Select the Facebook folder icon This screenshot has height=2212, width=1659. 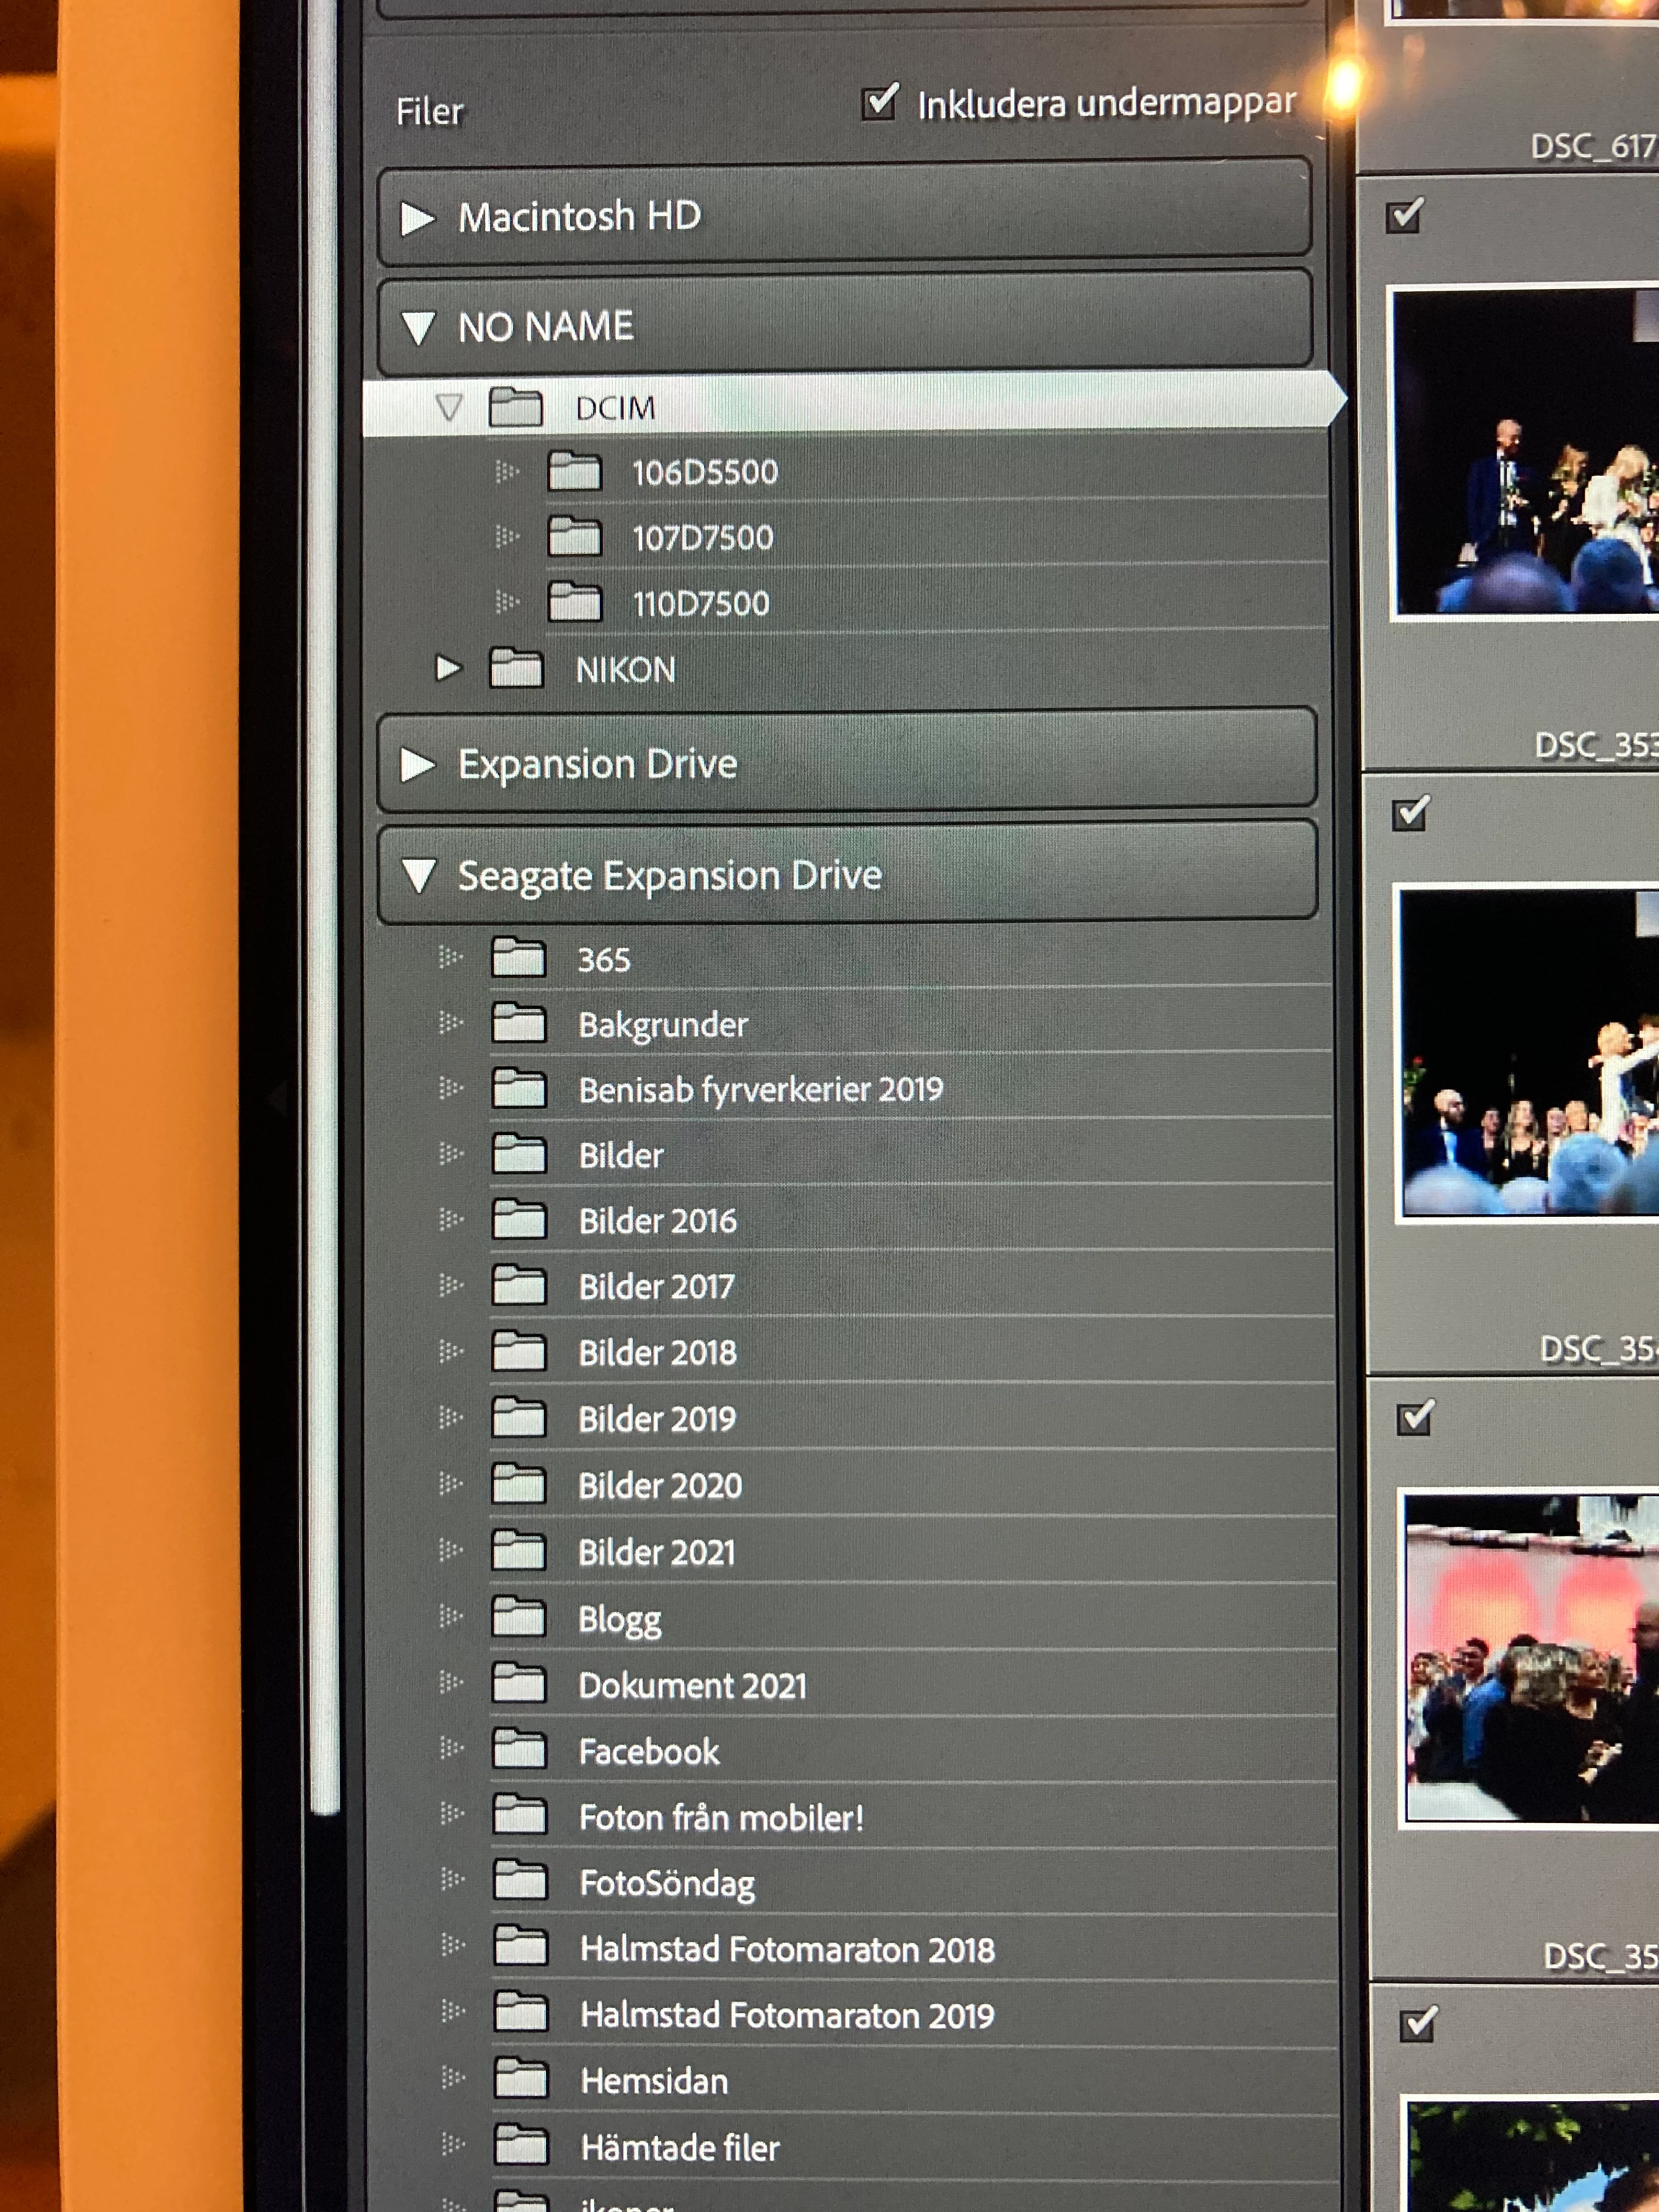pyautogui.click(x=519, y=1749)
